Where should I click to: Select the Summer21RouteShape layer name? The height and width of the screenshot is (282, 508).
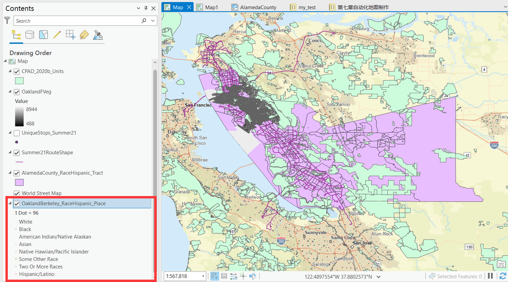(x=47, y=153)
